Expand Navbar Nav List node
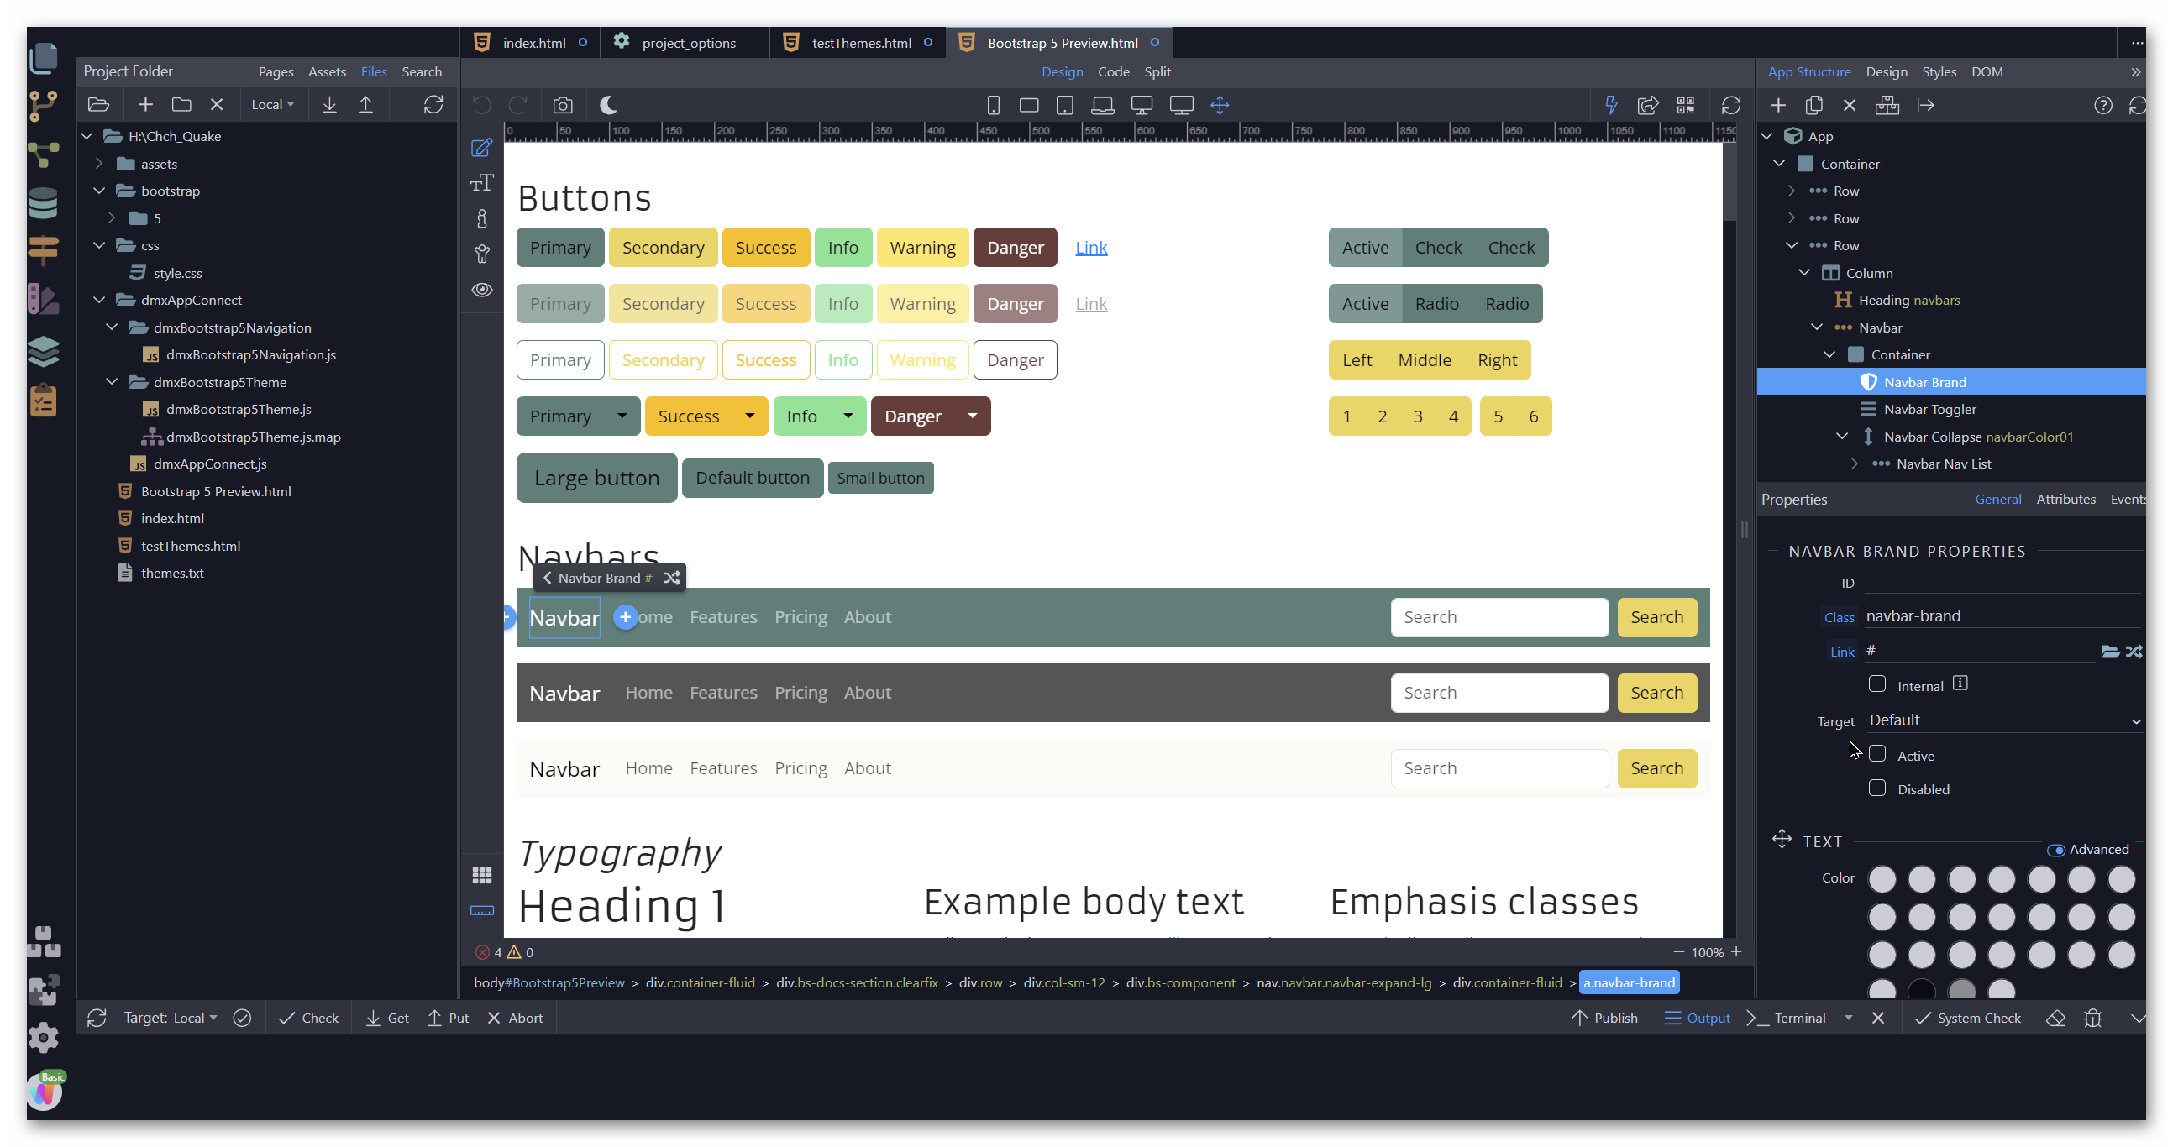 1854,464
